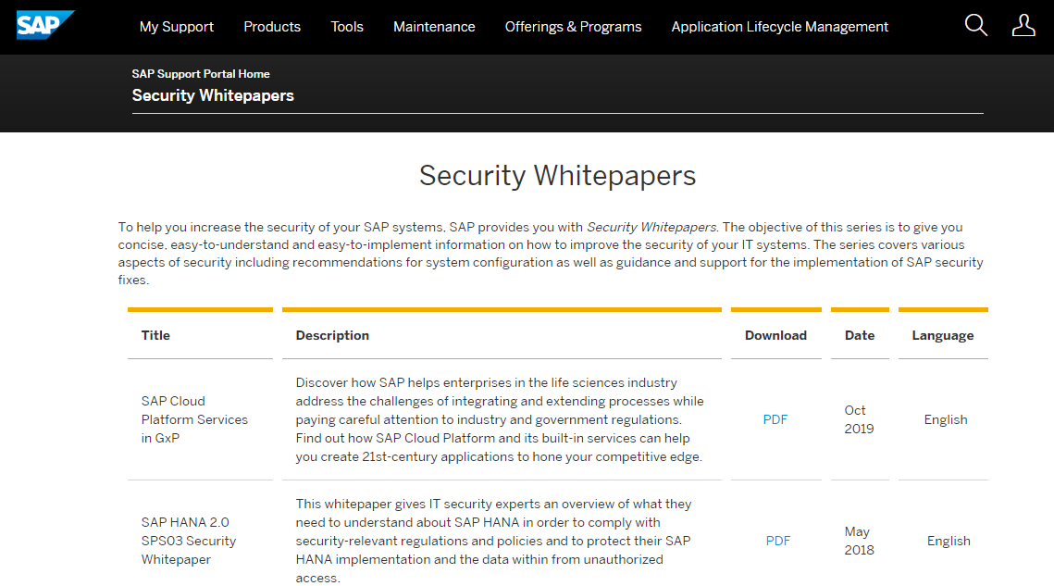
Task: Download SAP Cloud Platform Services PDF
Action: coord(775,419)
